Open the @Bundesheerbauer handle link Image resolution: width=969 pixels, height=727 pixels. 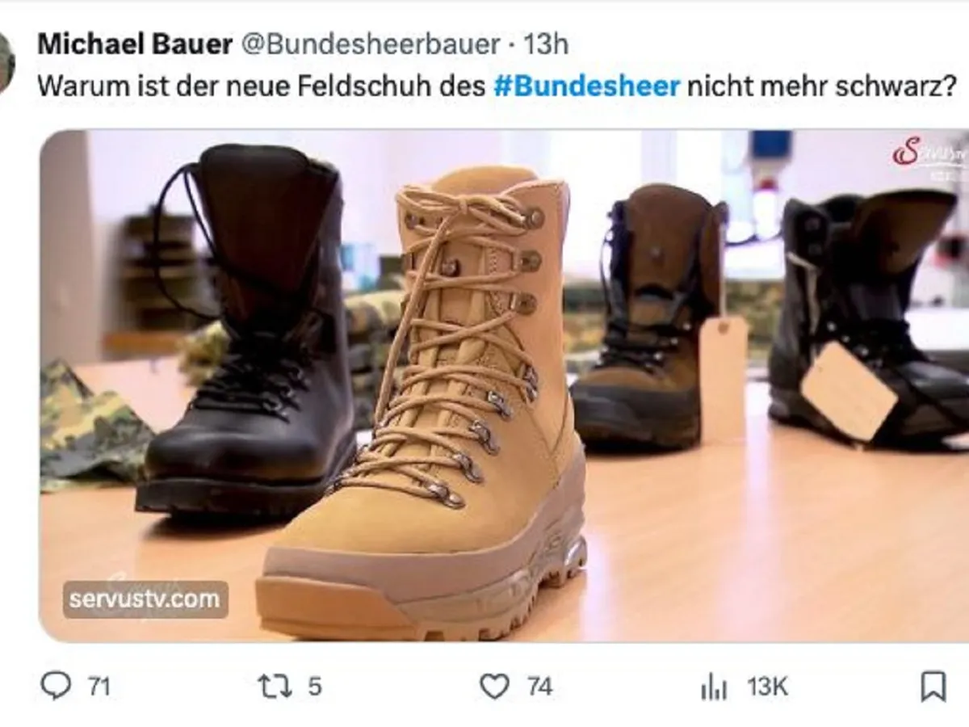pos(371,44)
